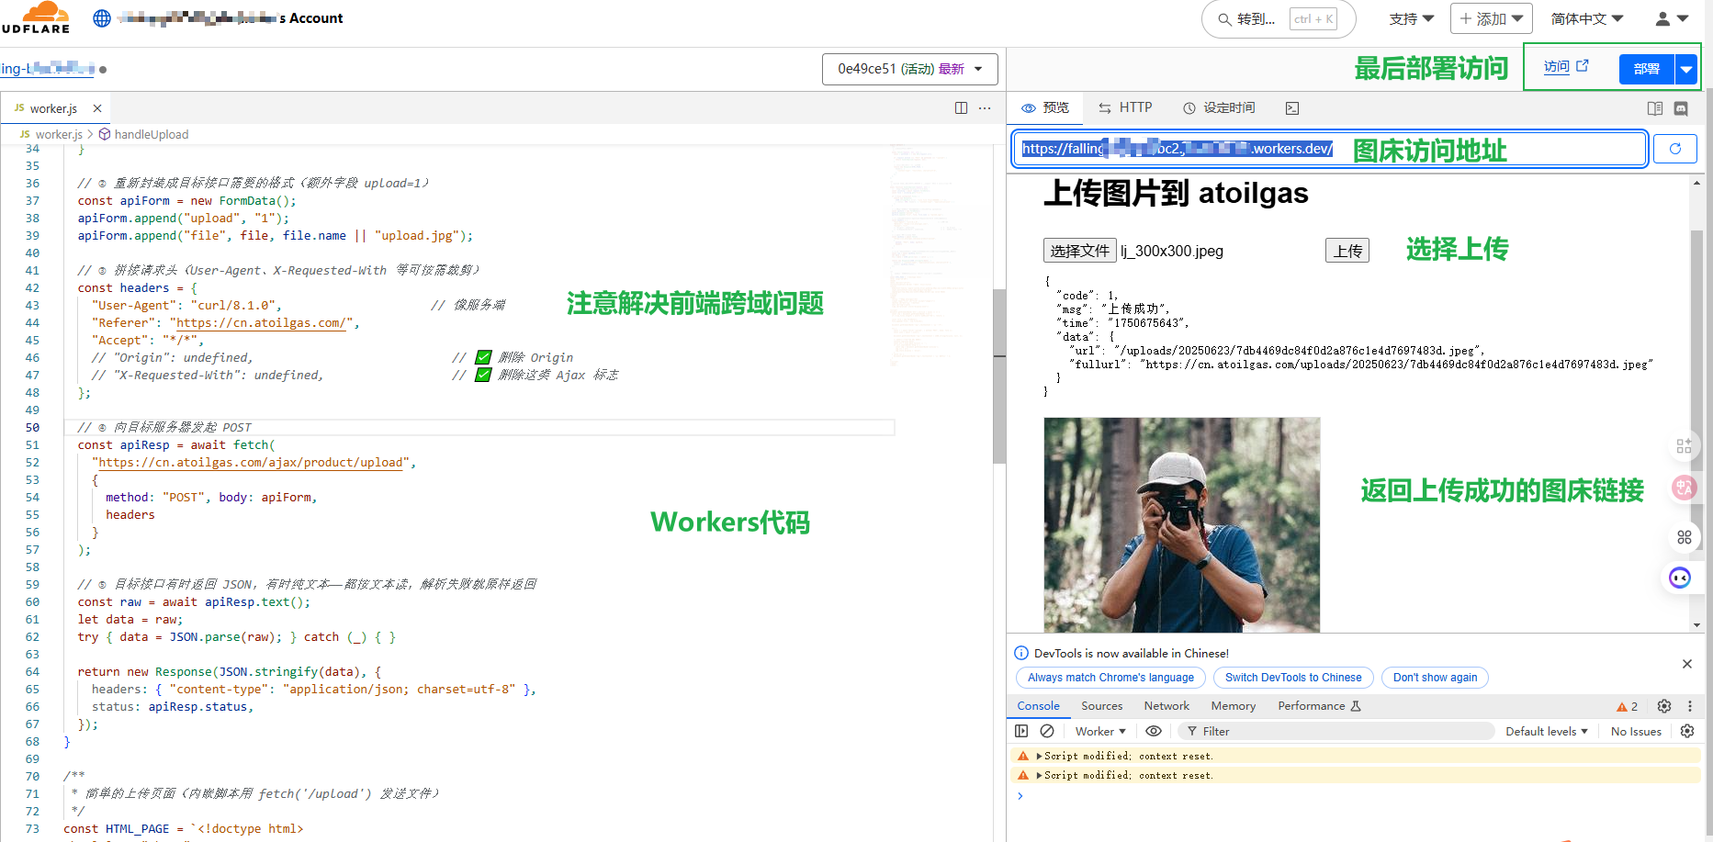
Task: Click the floating command-key icon
Action: (1684, 537)
